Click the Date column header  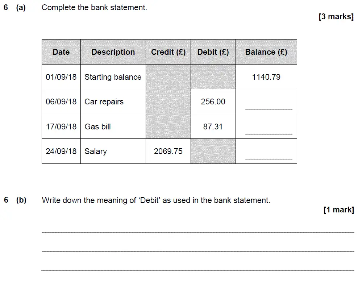[x=61, y=52]
